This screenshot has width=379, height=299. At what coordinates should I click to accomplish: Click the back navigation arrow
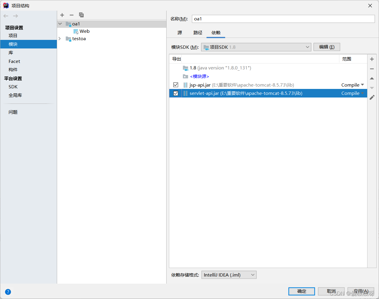[x=6, y=16]
